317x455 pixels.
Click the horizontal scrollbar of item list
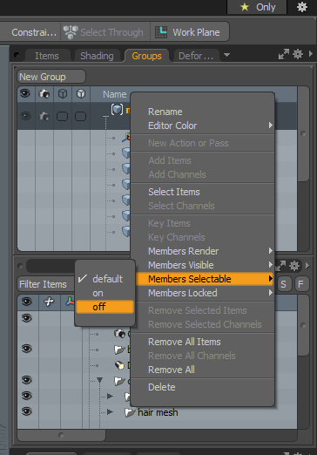pos(61,435)
